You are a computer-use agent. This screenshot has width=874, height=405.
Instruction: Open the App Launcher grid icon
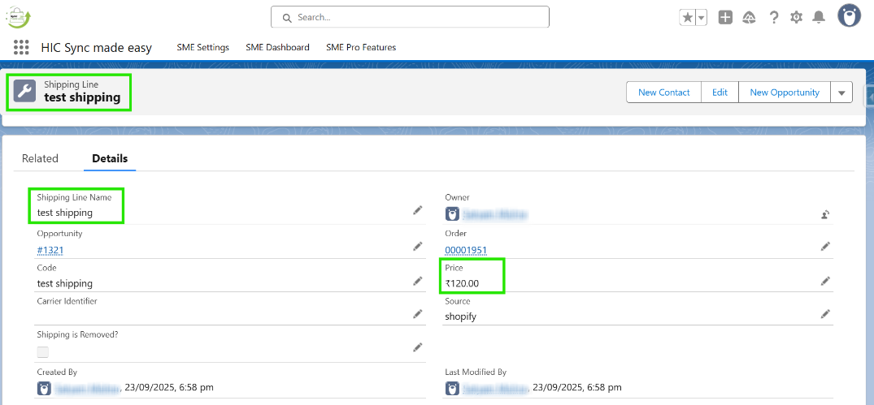pos(21,47)
